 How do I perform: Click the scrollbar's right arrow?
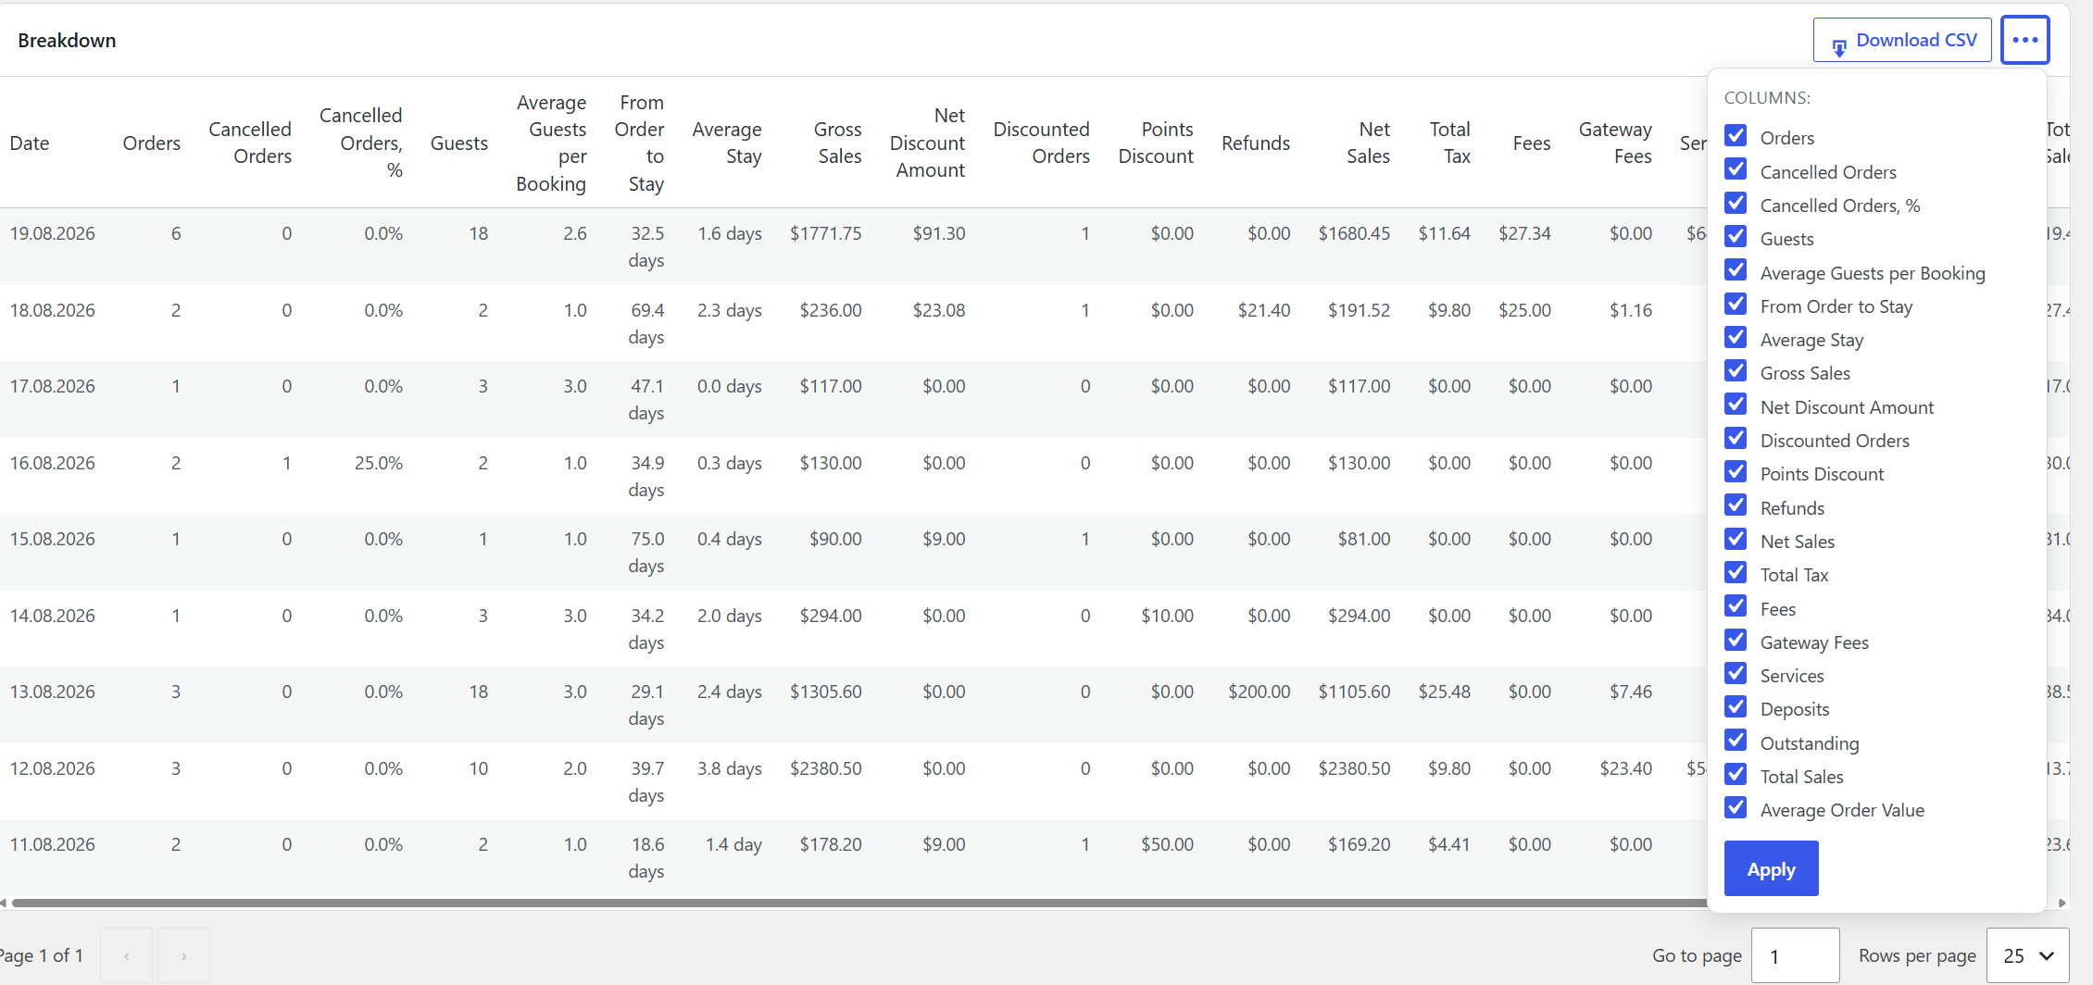(2062, 903)
